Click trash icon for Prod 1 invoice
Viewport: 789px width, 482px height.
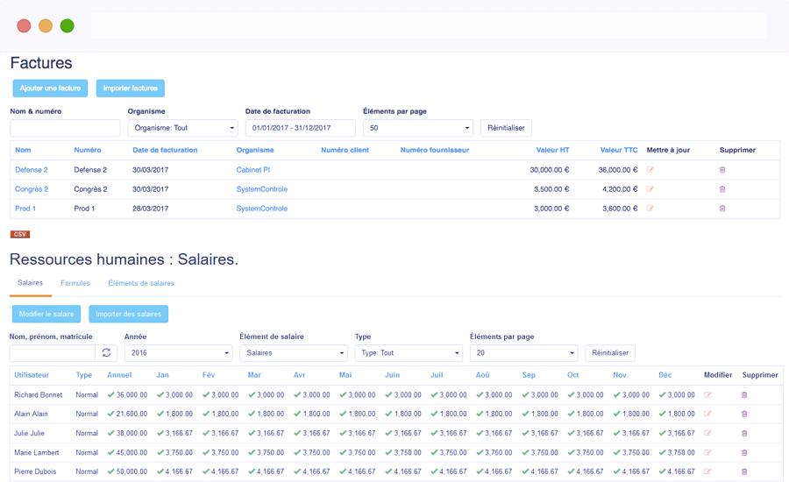pos(722,209)
